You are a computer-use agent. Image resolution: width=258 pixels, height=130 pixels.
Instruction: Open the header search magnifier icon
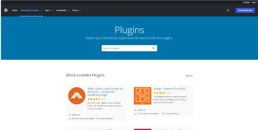click(228, 10)
